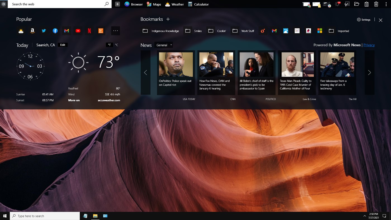Click the taskbar clock showing 2:50 PM

tap(373, 216)
